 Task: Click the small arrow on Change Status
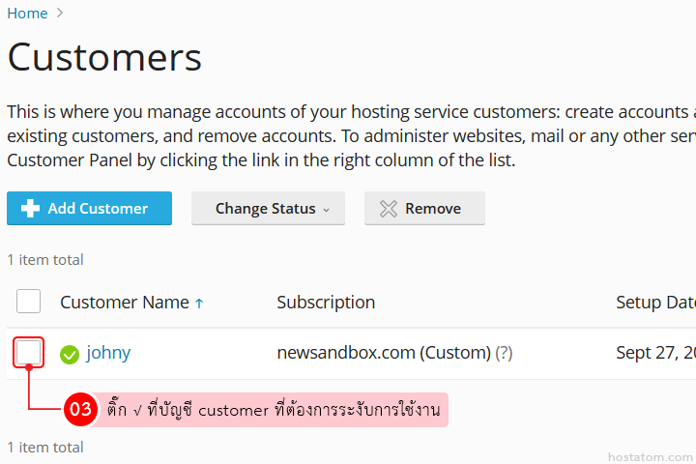coord(327,210)
